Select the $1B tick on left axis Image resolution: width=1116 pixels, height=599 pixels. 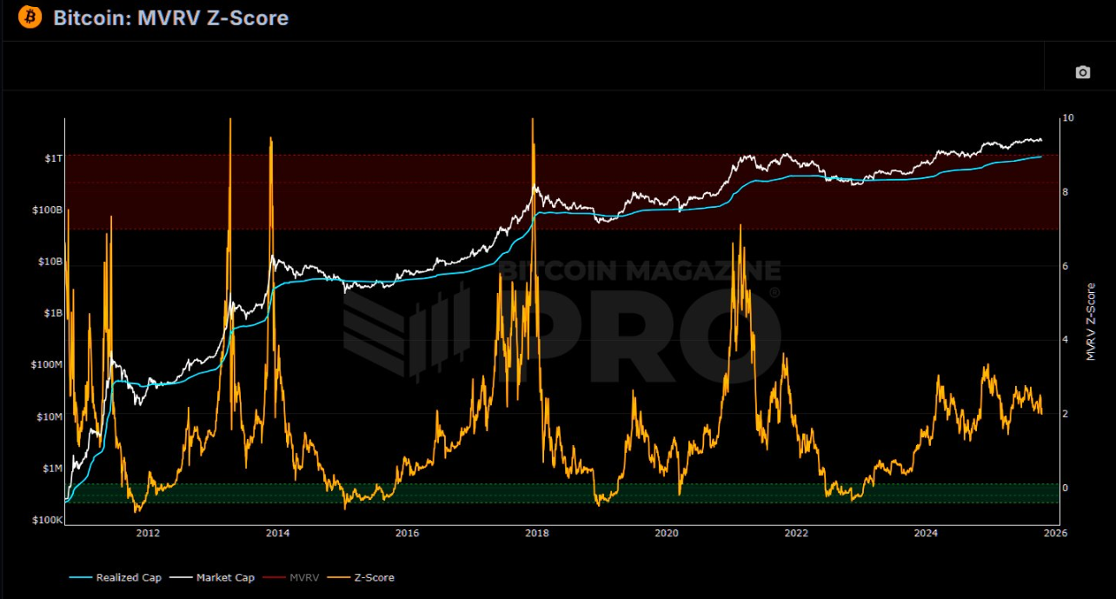tap(52, 313)
